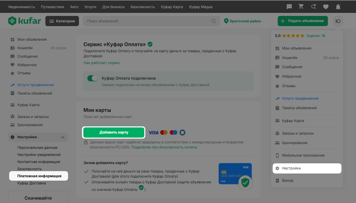The width and height of the screenshot is (356, 203).
Task: Click 39 куфов balance in profile dropdown
Action: click(x=331, y=58)
